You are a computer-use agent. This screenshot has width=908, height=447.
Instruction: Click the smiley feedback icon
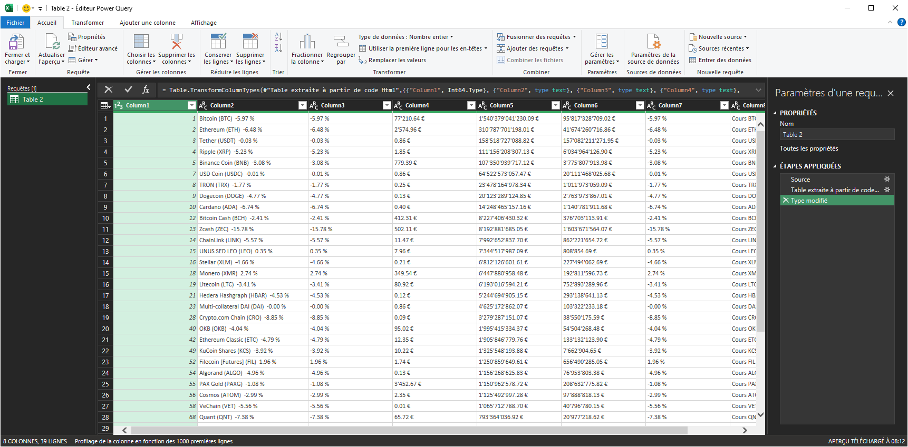pyautogui.click(x=26, y=8)
